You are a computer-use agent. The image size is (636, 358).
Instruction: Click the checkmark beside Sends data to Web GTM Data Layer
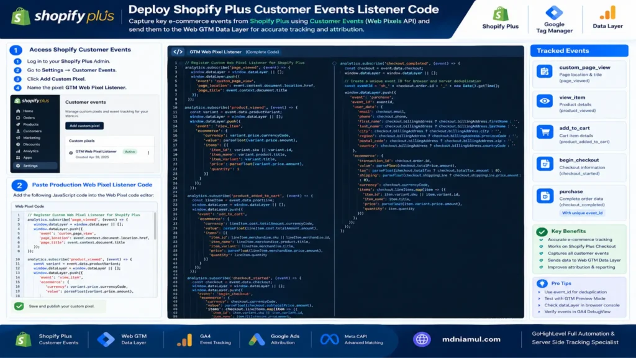coord(541,260)
